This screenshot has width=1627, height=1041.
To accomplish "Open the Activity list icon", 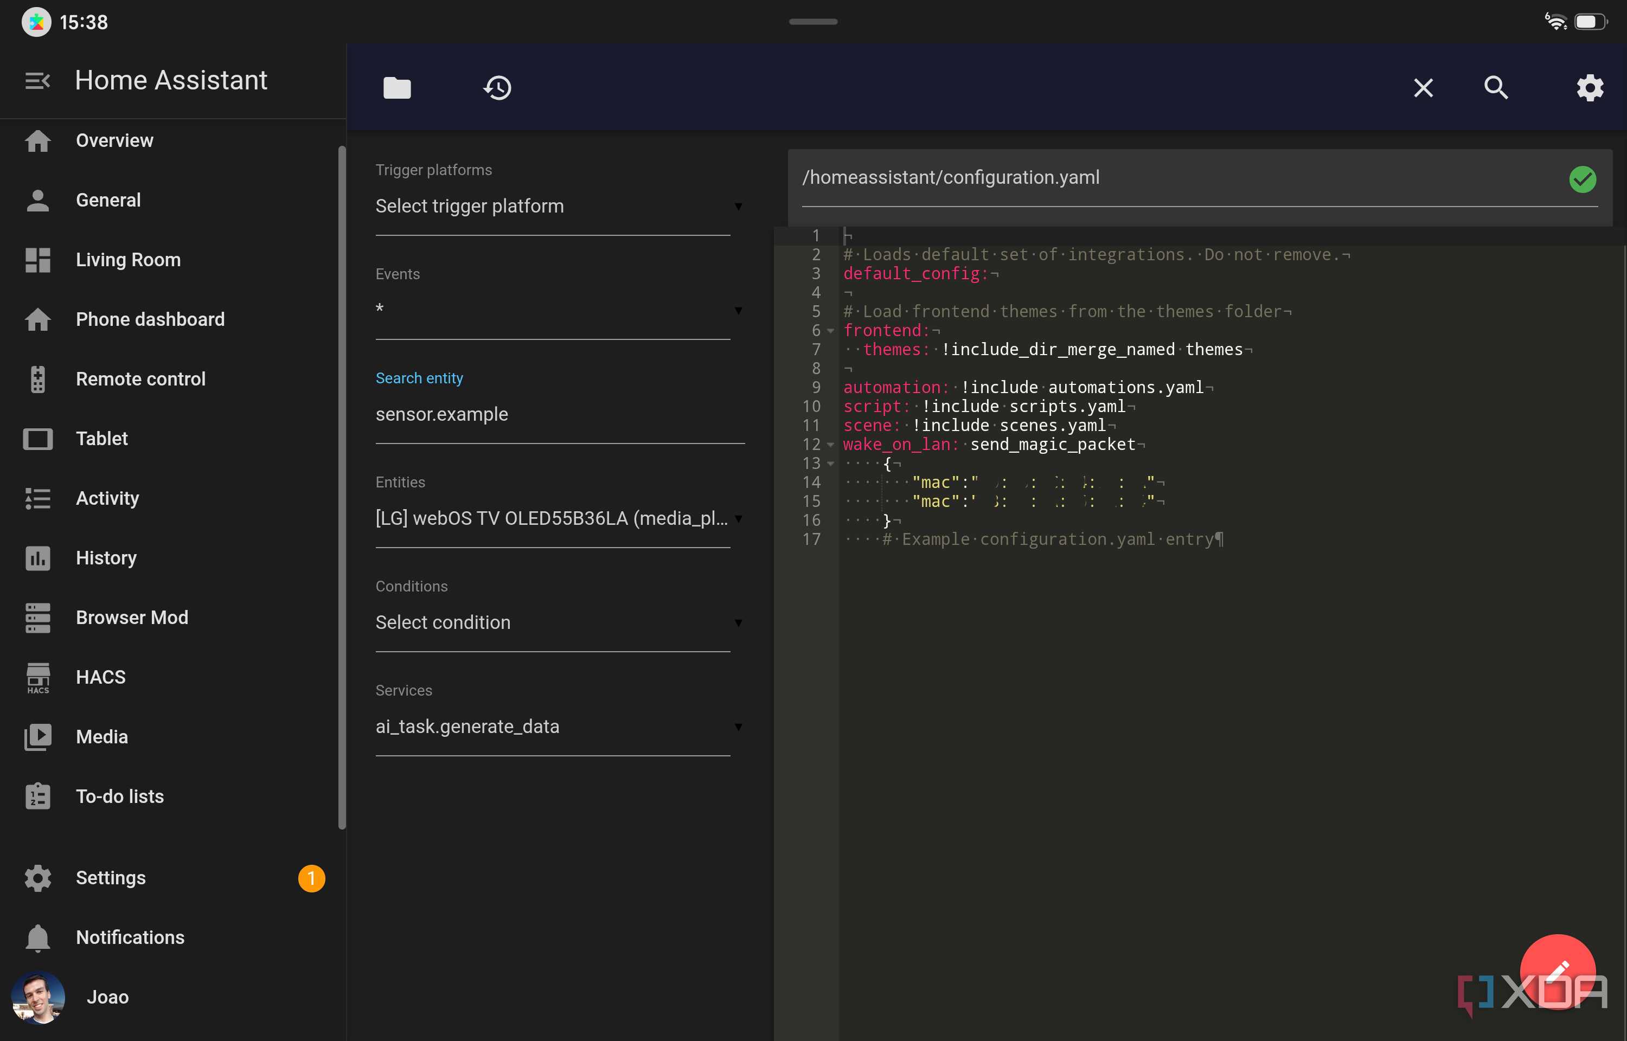I will 38,498.
